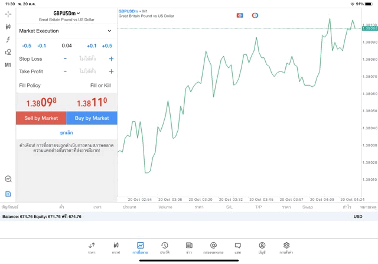This screenshot has width=378, height=264.
Task: Change the M1 timeframe in sidebar
Action: (8, 65)
